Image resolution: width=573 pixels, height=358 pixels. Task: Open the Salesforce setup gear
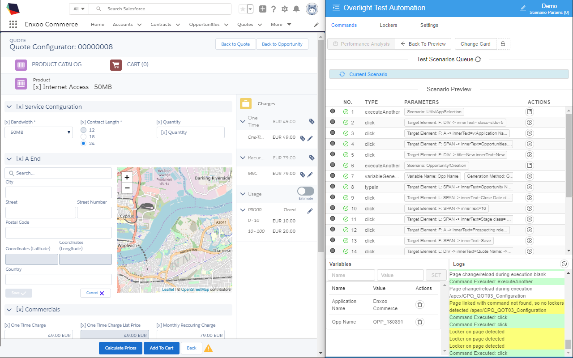tap(285, 9)
